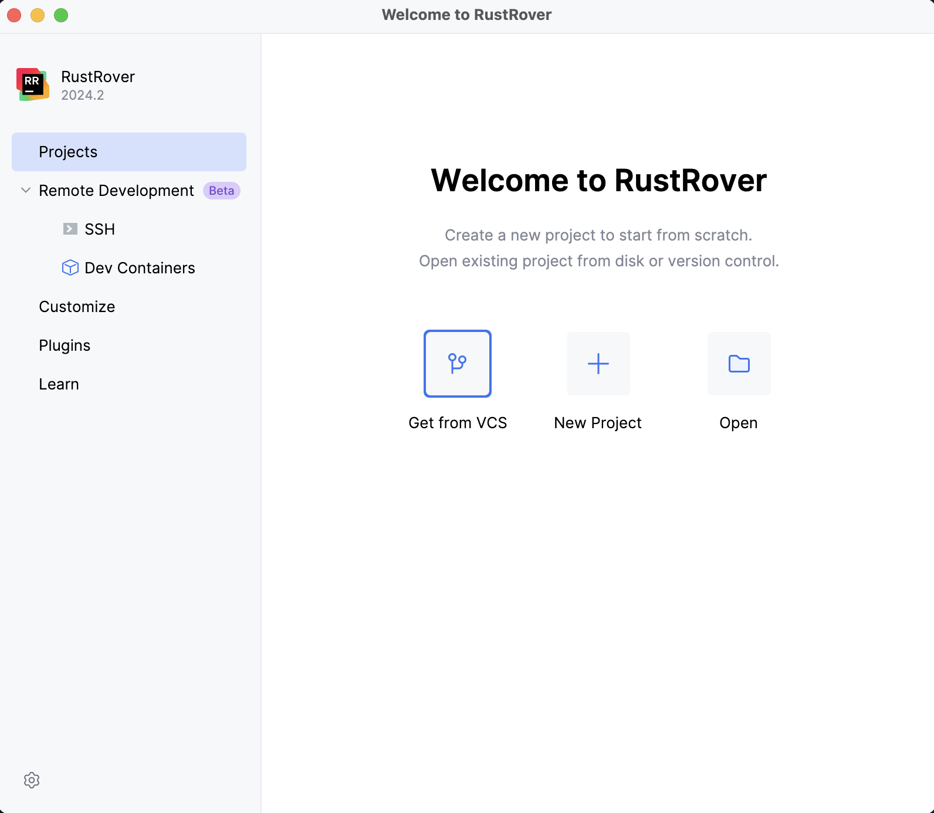Select the Projects tab in sidebar
Image resolution: width=934 pixels, height=813 pixels.
pos(128,152)
